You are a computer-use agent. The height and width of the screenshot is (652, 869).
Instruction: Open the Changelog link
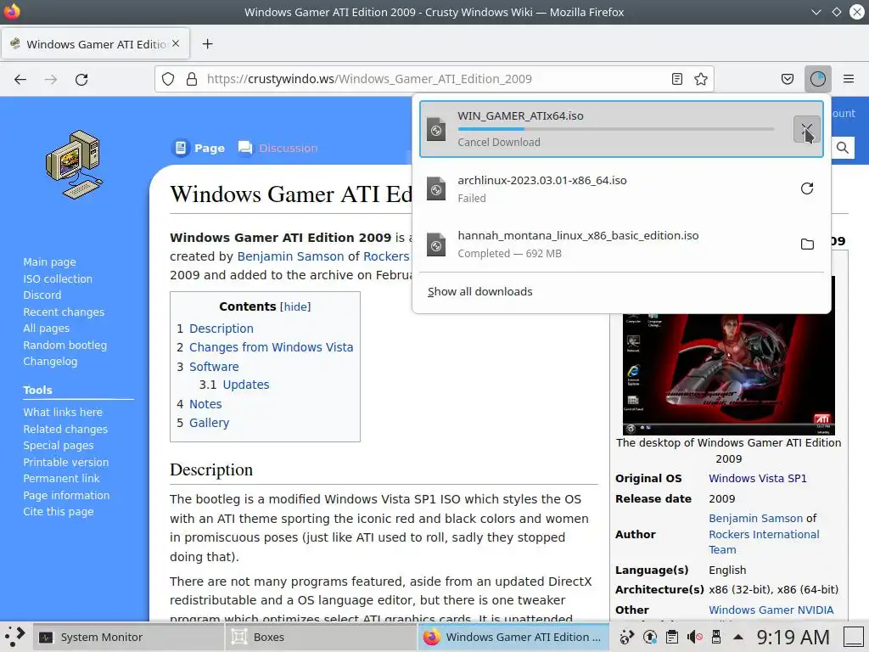click(x=50, y=362)
